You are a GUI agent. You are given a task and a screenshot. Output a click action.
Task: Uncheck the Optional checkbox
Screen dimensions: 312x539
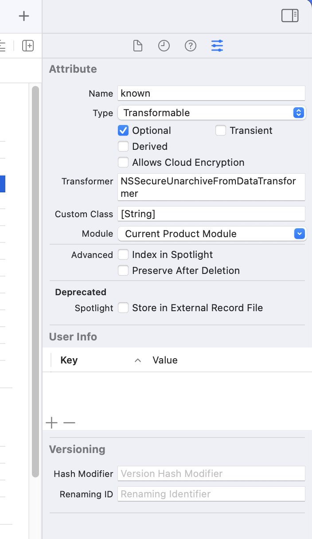123,131
